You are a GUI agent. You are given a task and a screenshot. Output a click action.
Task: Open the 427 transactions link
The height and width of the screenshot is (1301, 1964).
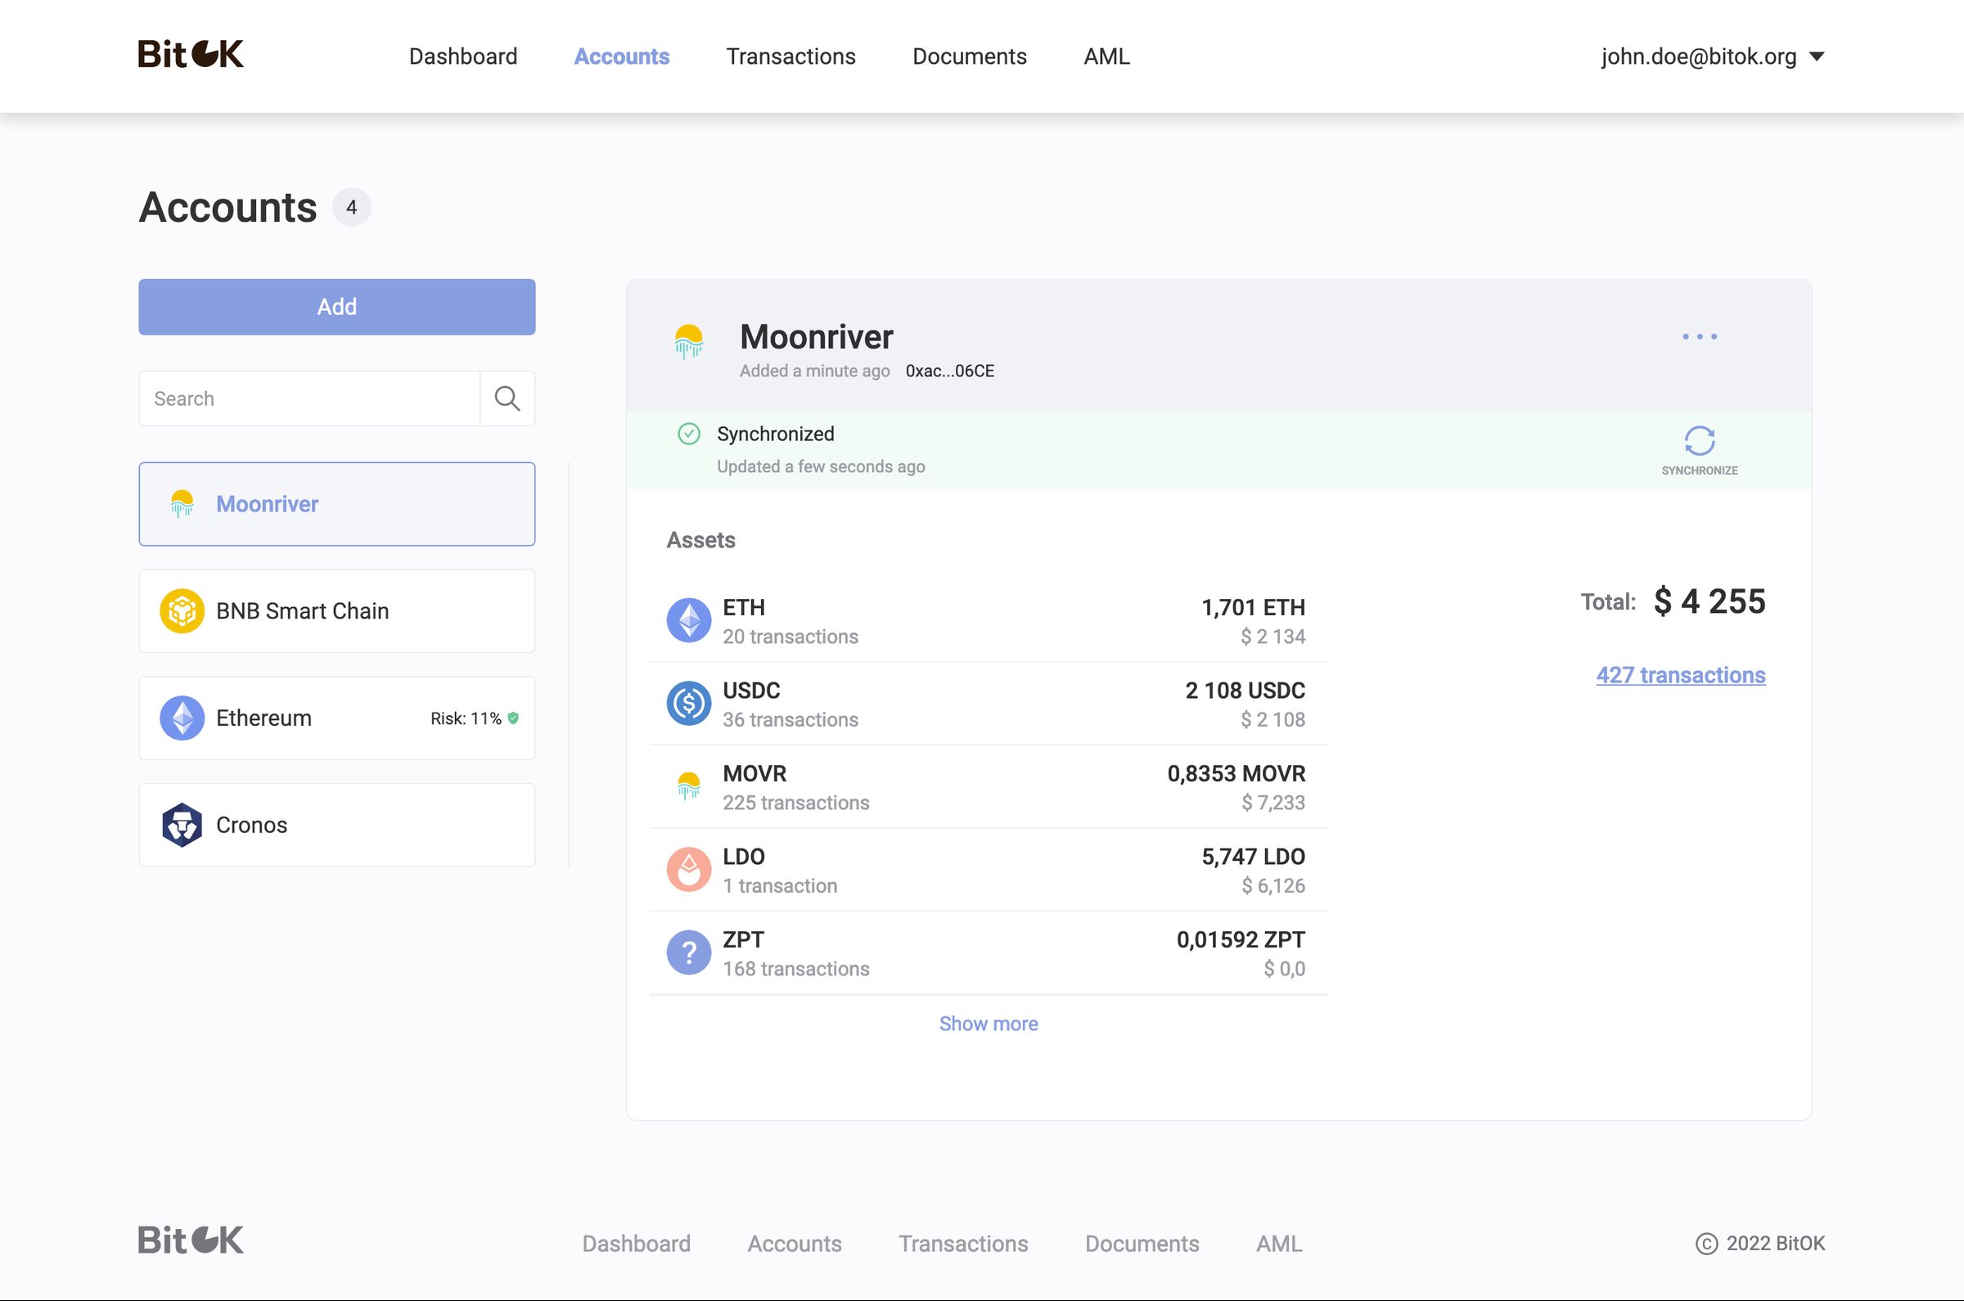pyautogui.click(x=1680, y=674)
